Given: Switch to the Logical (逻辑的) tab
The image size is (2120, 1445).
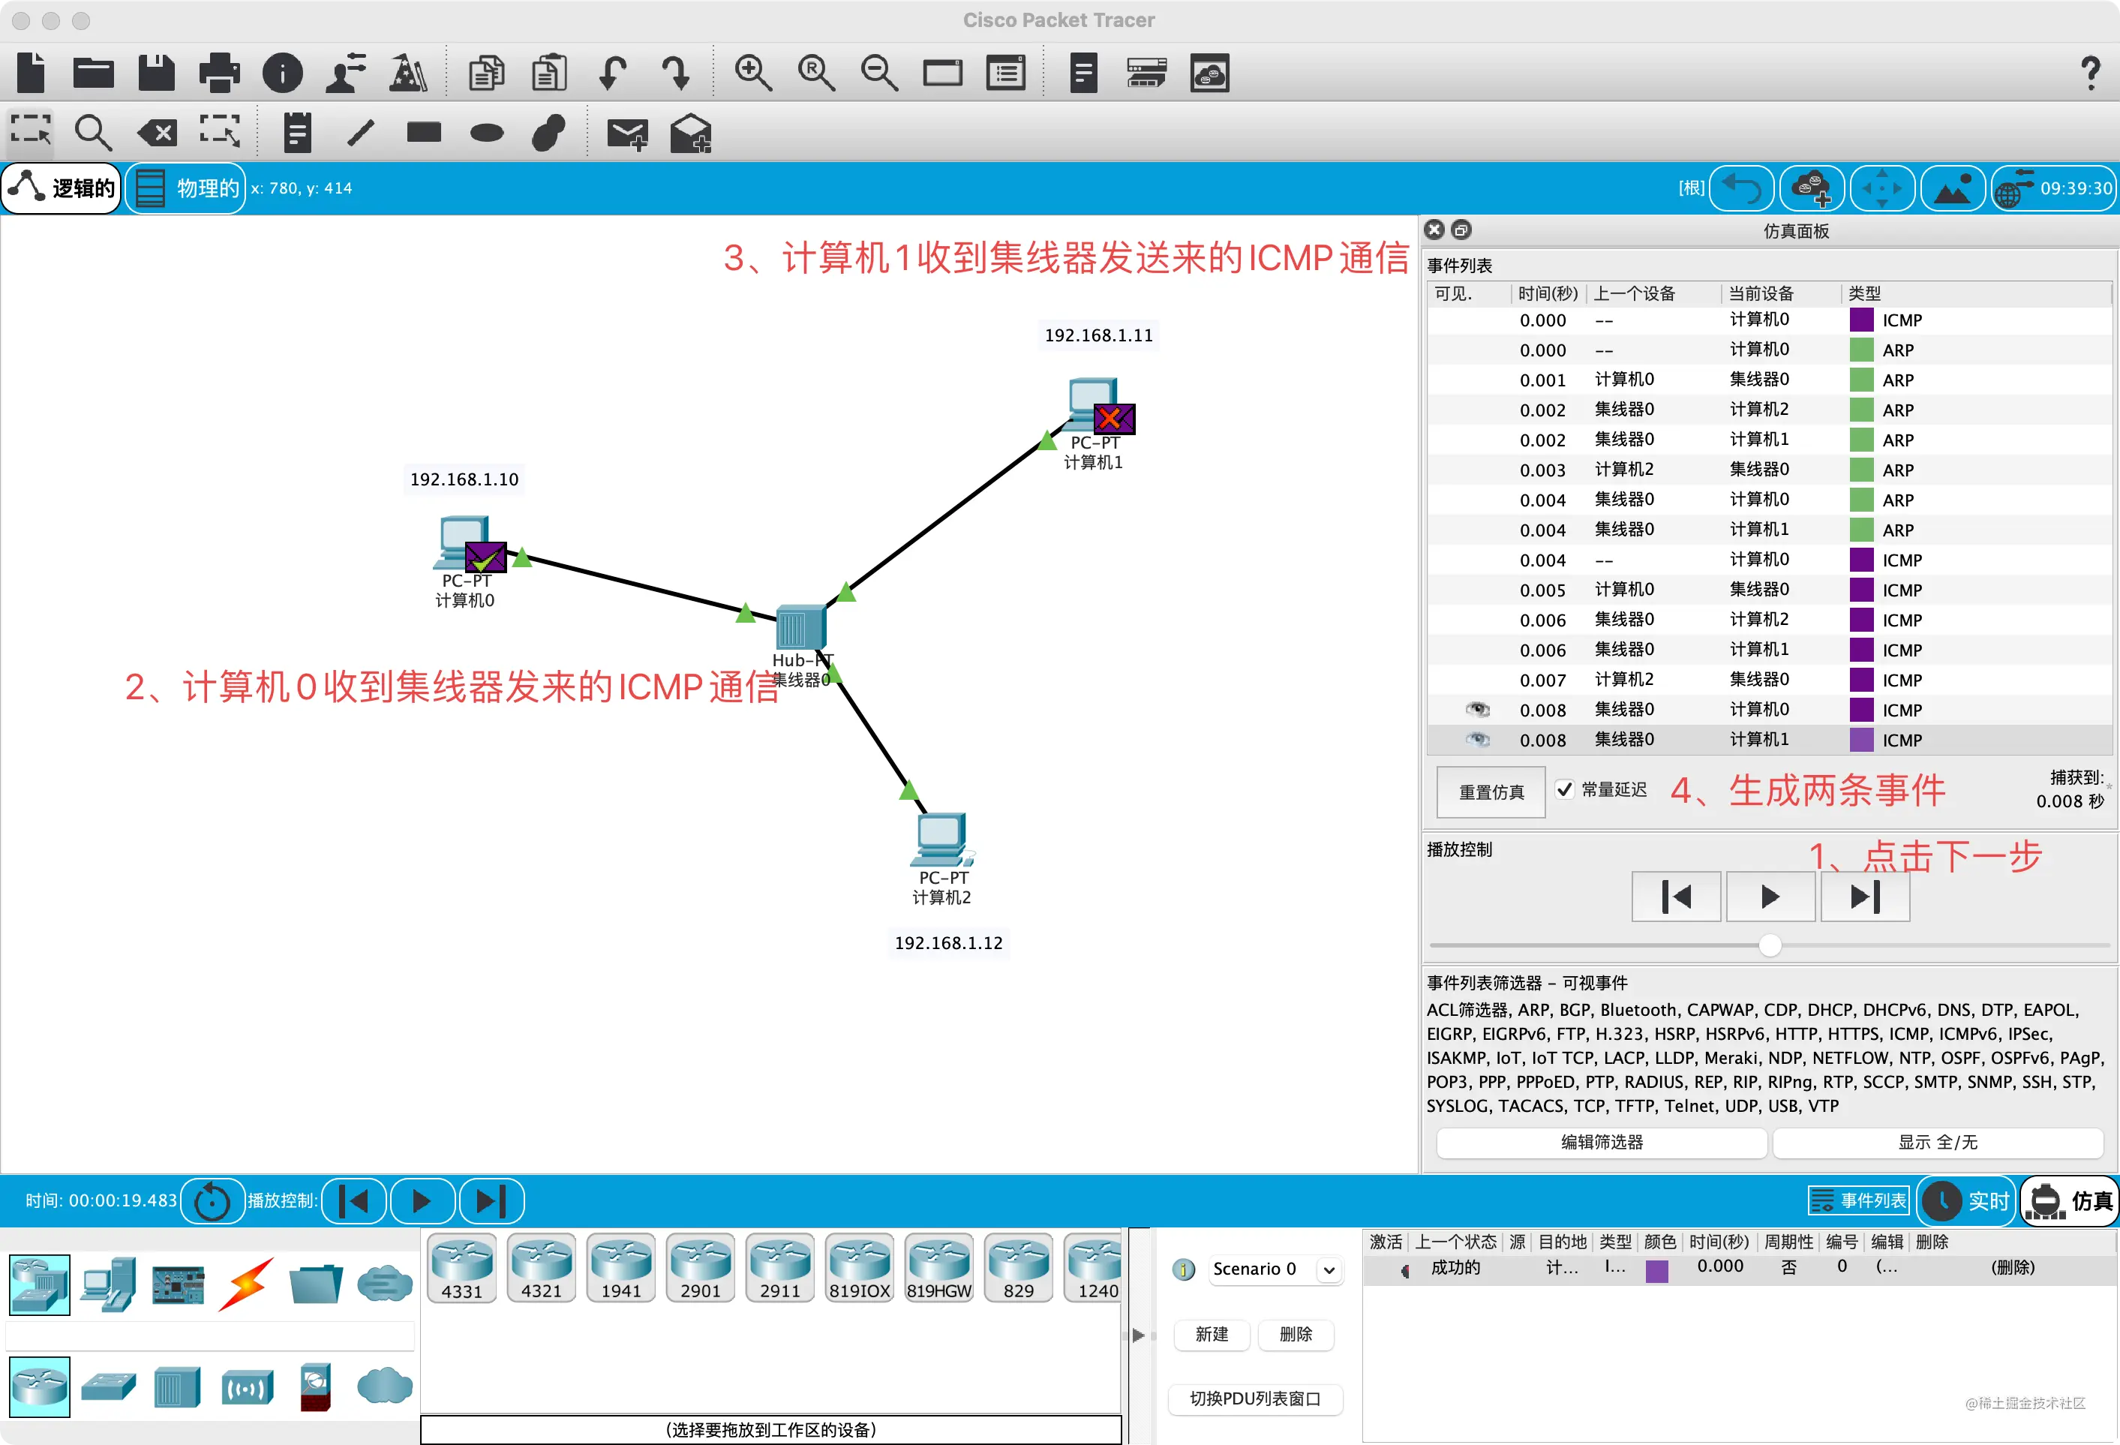Looking at the screenshot, I should [x=62, y=188].
